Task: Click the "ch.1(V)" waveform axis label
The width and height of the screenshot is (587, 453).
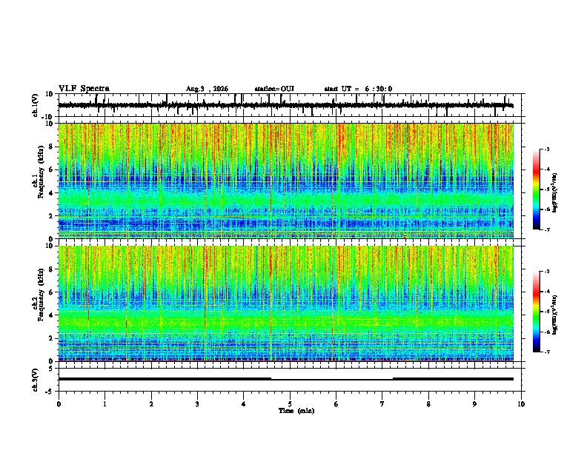Action: 36,105
